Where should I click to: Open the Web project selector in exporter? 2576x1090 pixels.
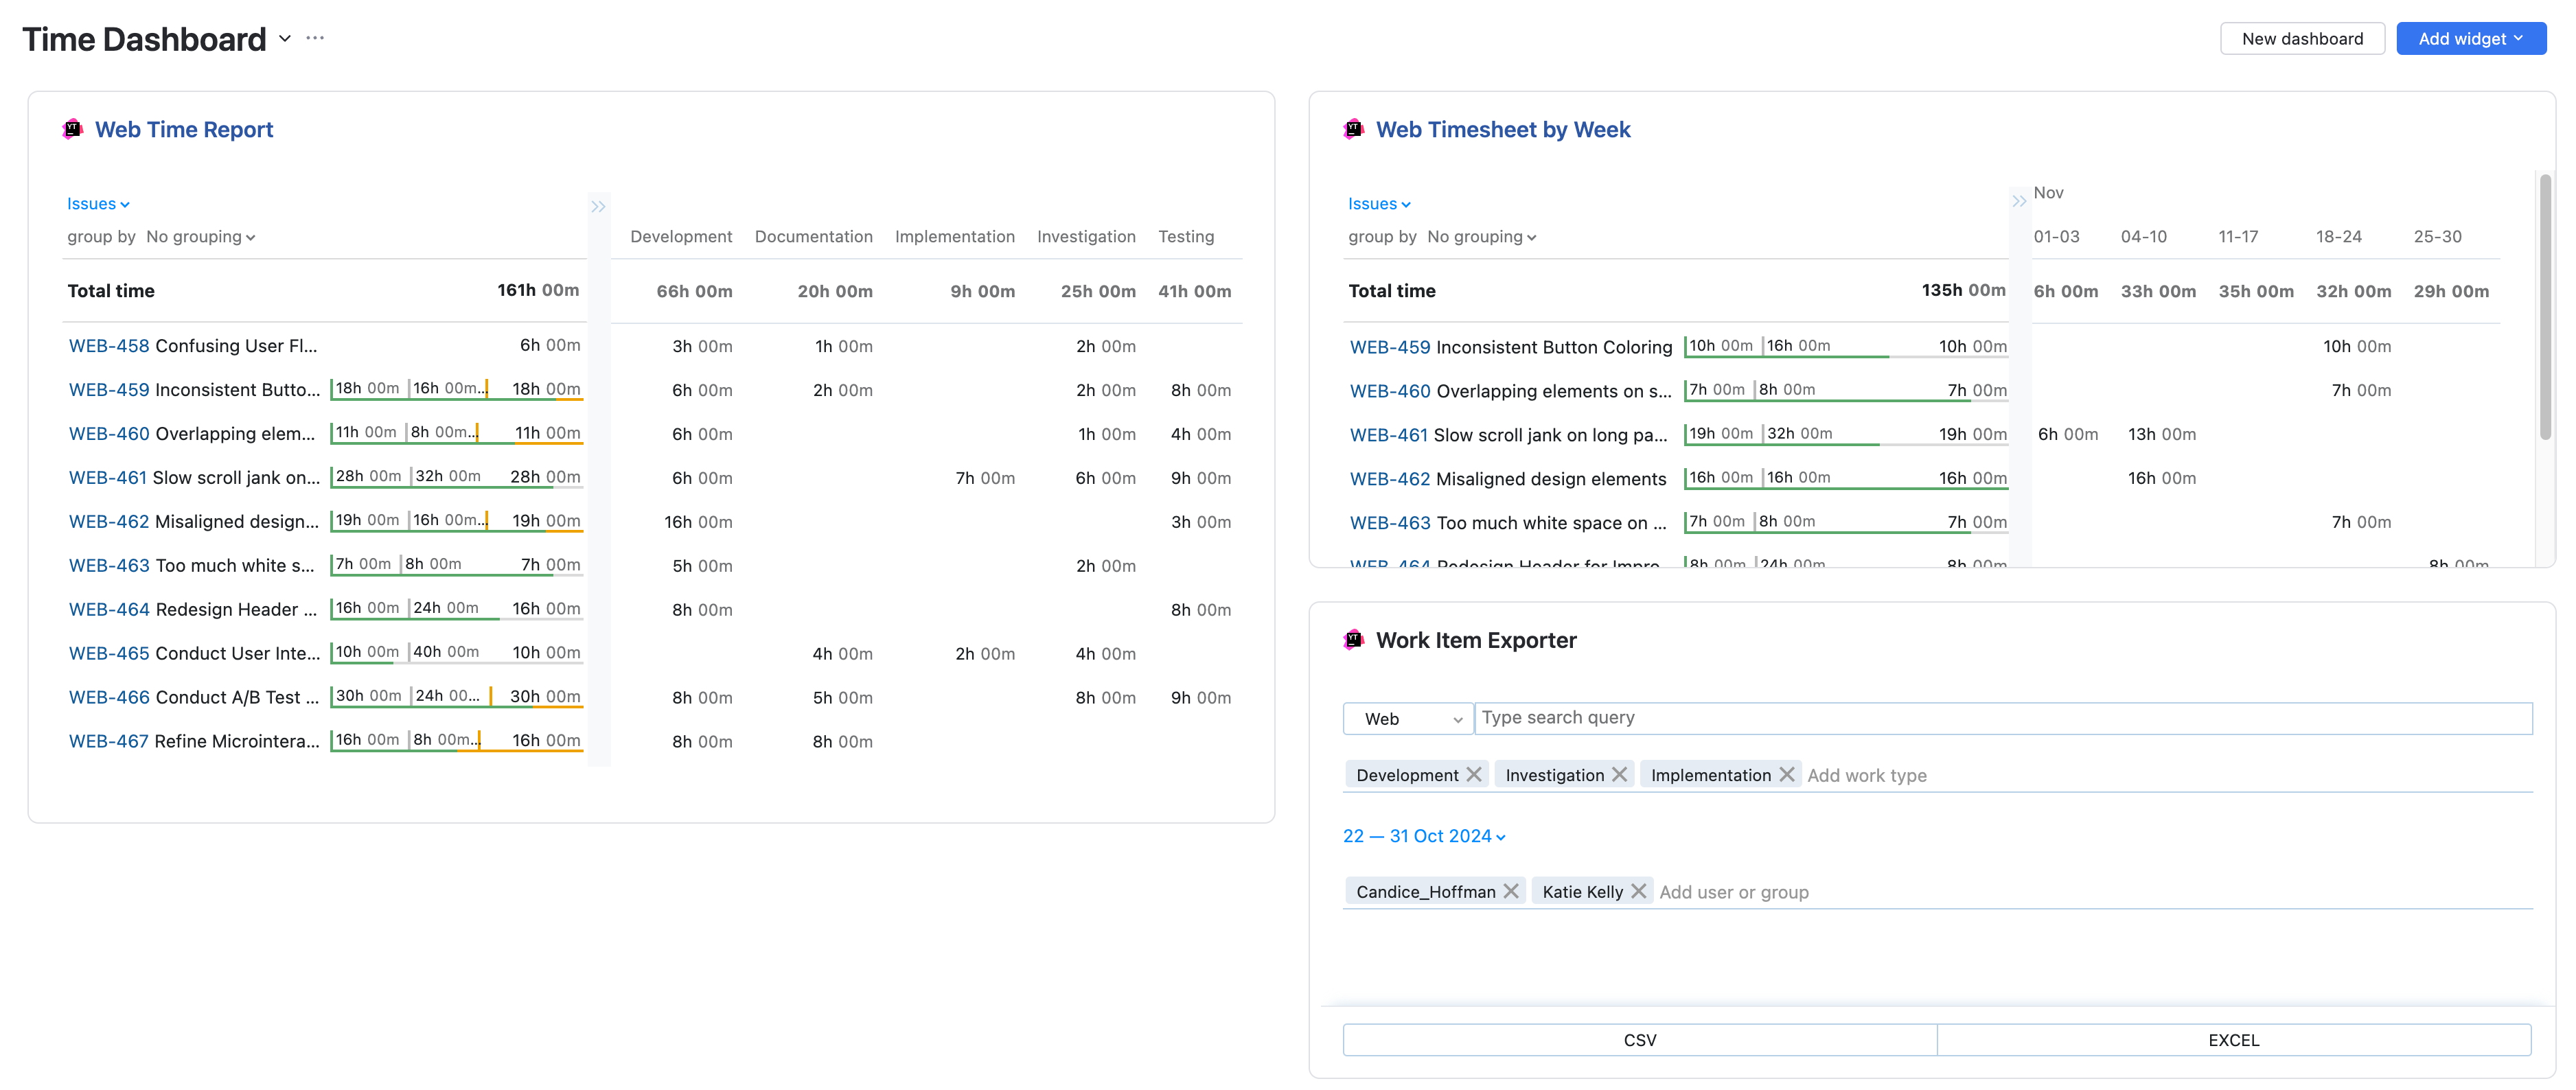1408,719
